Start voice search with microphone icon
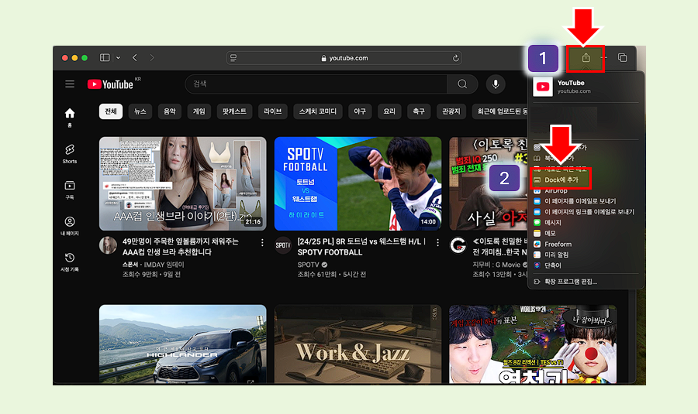The image size is (698, 414). click(x=496, y=84)
